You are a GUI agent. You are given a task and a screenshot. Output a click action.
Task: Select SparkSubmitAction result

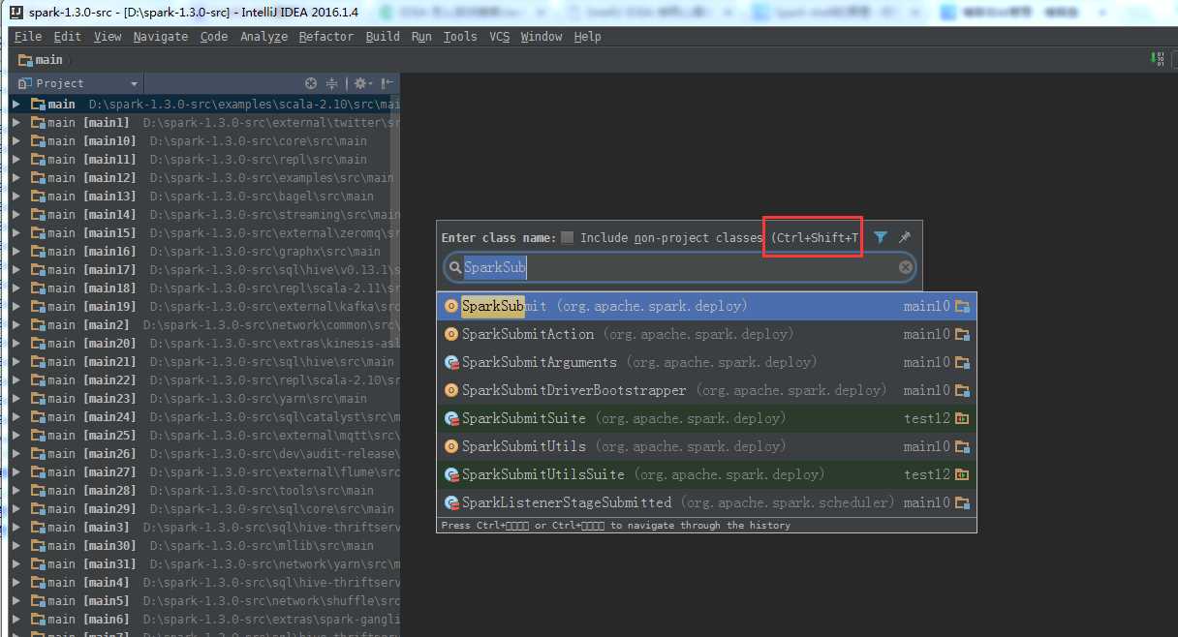[706, 334]
